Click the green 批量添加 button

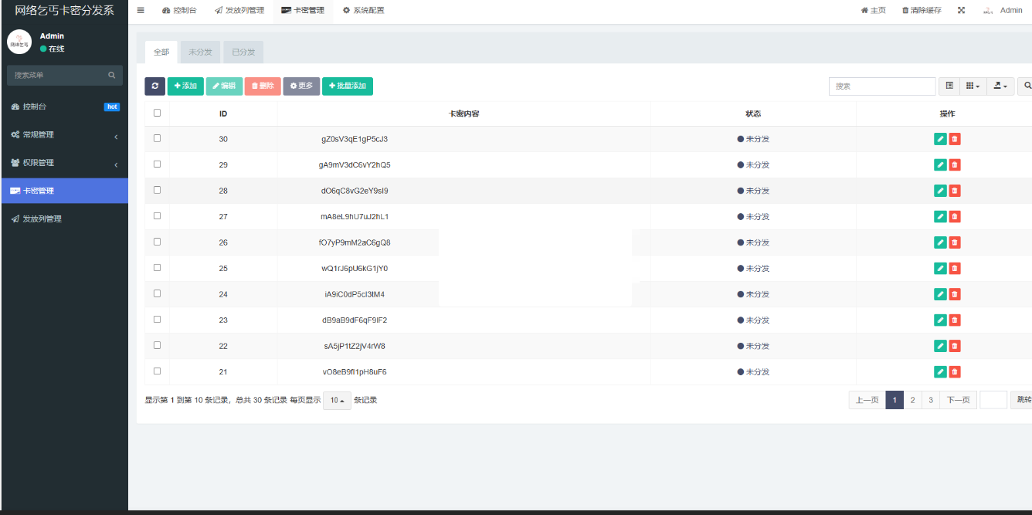347,86
